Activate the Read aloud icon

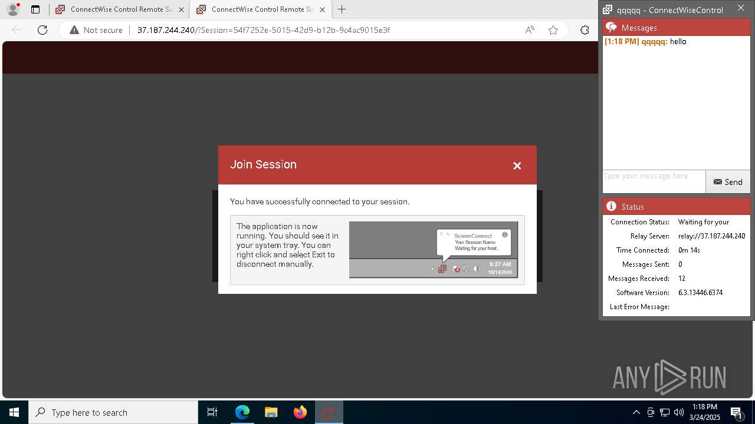530,30
